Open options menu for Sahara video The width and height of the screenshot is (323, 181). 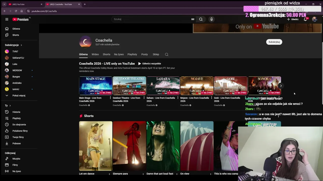click(178, 98)
